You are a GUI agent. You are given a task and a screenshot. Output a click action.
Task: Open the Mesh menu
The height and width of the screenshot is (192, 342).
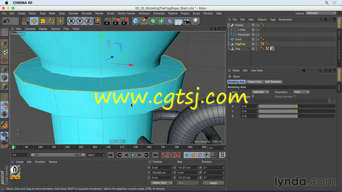pyautogui.click(x=52, y=14)
